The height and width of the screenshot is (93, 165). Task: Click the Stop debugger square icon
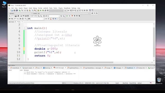(x=87, y=10)
